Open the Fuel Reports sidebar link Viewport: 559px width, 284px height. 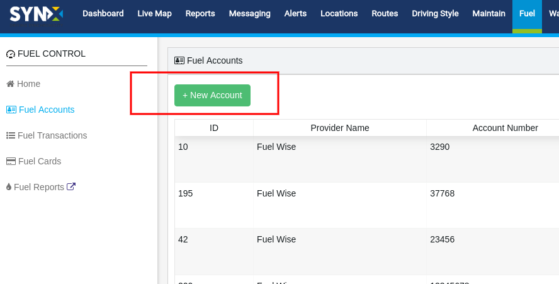pos(39,187)
